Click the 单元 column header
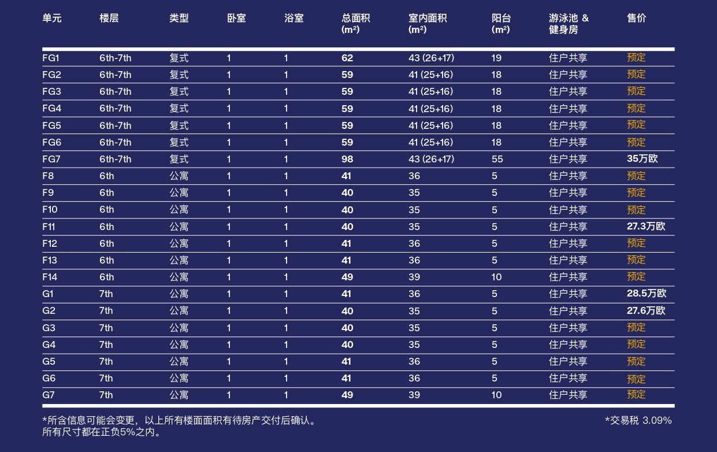The width and height of the screenshot is (717, 452). click(x=51, y=18)
